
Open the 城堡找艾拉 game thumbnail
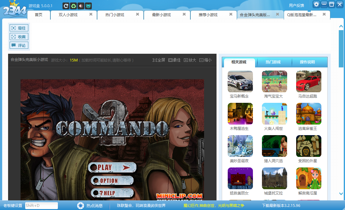click(274, 178)
